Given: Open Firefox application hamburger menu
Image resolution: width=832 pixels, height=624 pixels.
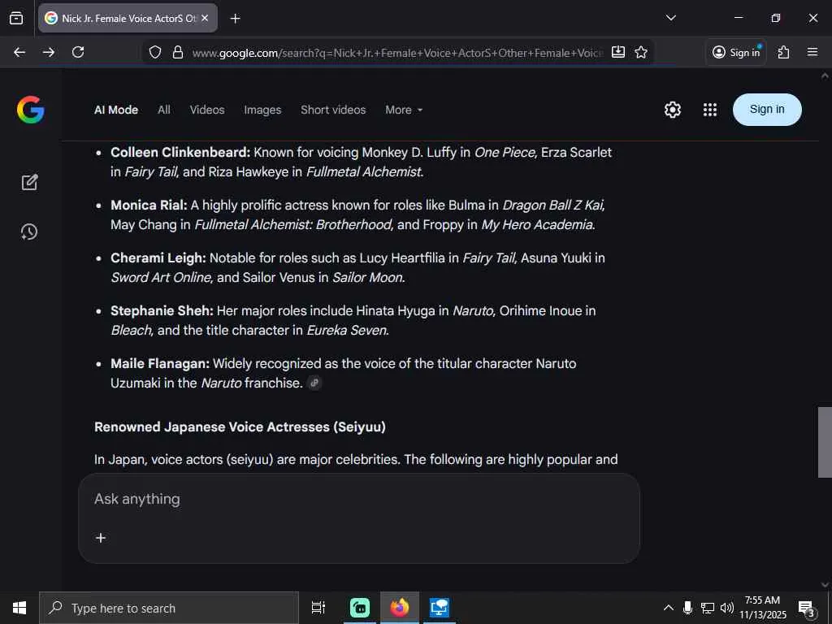Looking at the screenshot, I should click(x=812, y=52).
